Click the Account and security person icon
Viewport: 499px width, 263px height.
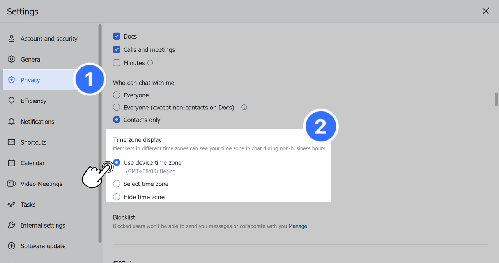click(x=12, y=39)
